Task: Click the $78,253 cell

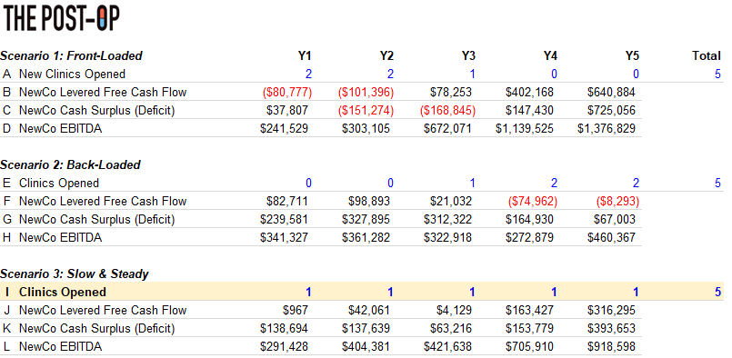Action: click(x=451, y=93)
